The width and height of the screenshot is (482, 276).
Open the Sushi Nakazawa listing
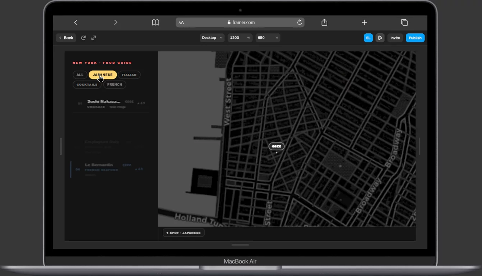111,104
